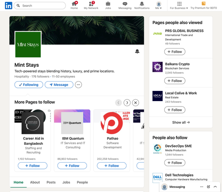222x192 pixels.
Task: Toggle Mint Stays notification bell
Action: (137, 51)
